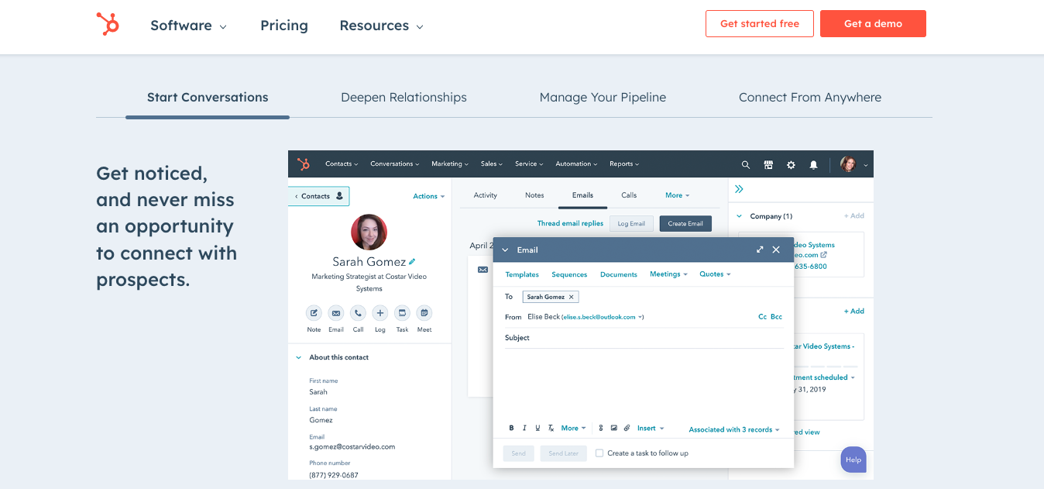The image size is (1044, 489).
Task: Click the Note icon under Sarah Gomez
Action: click(x=314, y=313)
